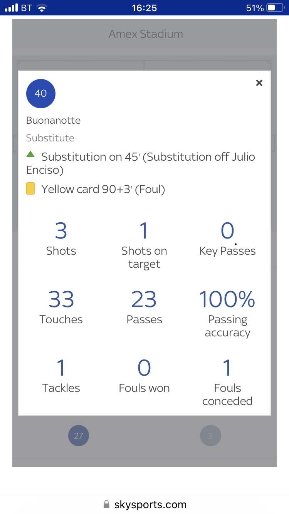
Task: Tap the Buonanotte player name
Action: click(x=53, y=120)
